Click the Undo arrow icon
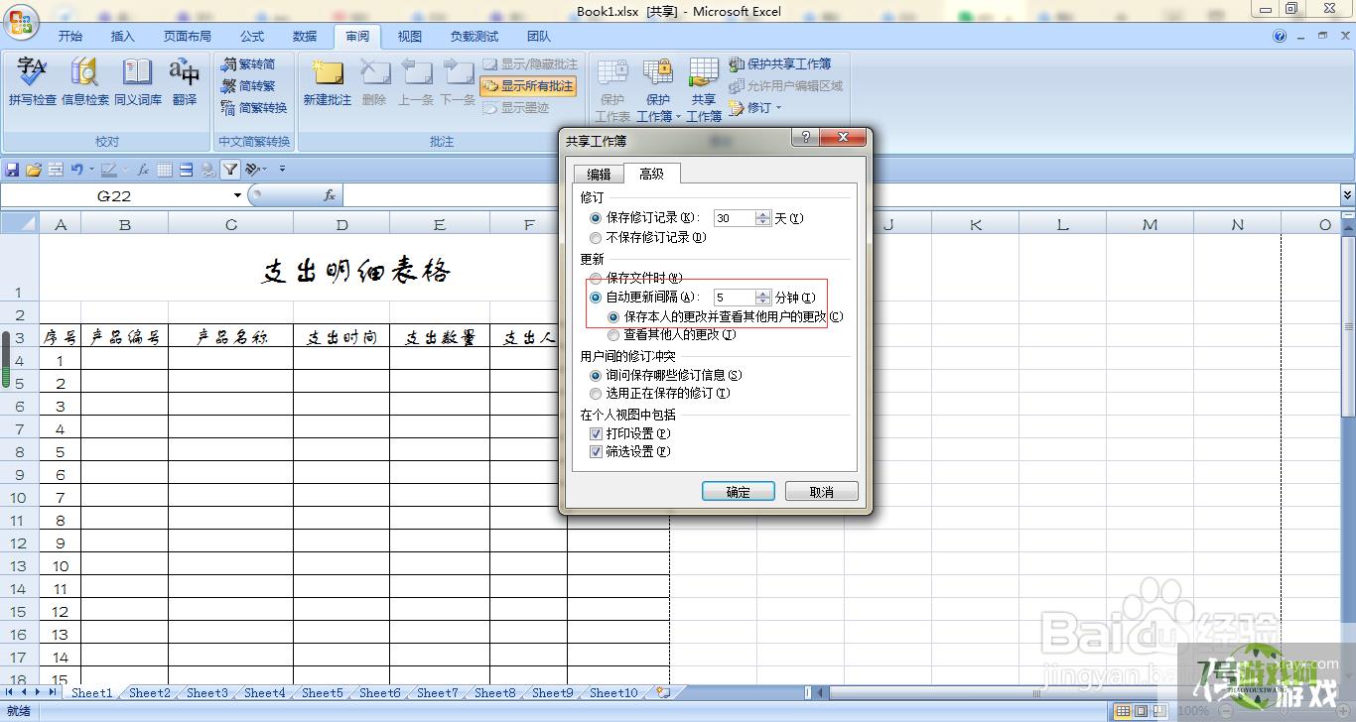The image size is (1356, 722). point(76,170)
